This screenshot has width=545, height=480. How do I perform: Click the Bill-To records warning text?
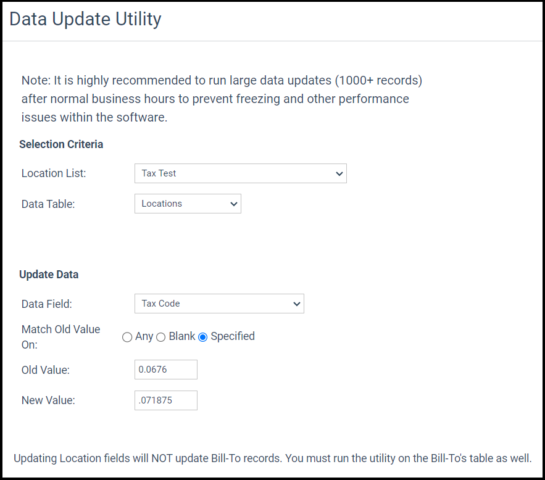(x=272, y=458)
